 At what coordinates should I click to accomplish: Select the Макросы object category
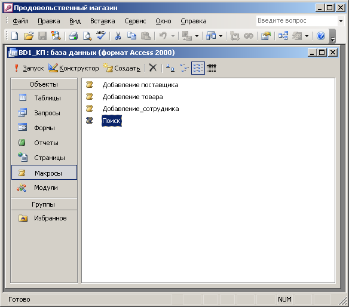[x=44, y=173]
